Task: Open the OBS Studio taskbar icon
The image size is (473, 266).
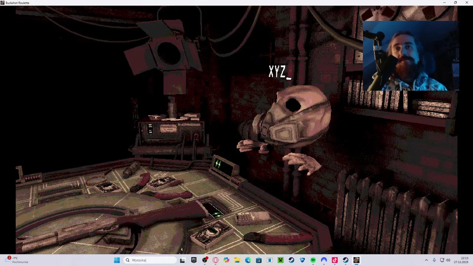Action: [205, 260]
